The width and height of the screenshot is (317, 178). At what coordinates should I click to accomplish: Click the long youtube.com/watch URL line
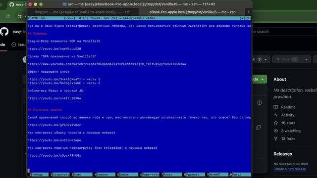(107, 64)
